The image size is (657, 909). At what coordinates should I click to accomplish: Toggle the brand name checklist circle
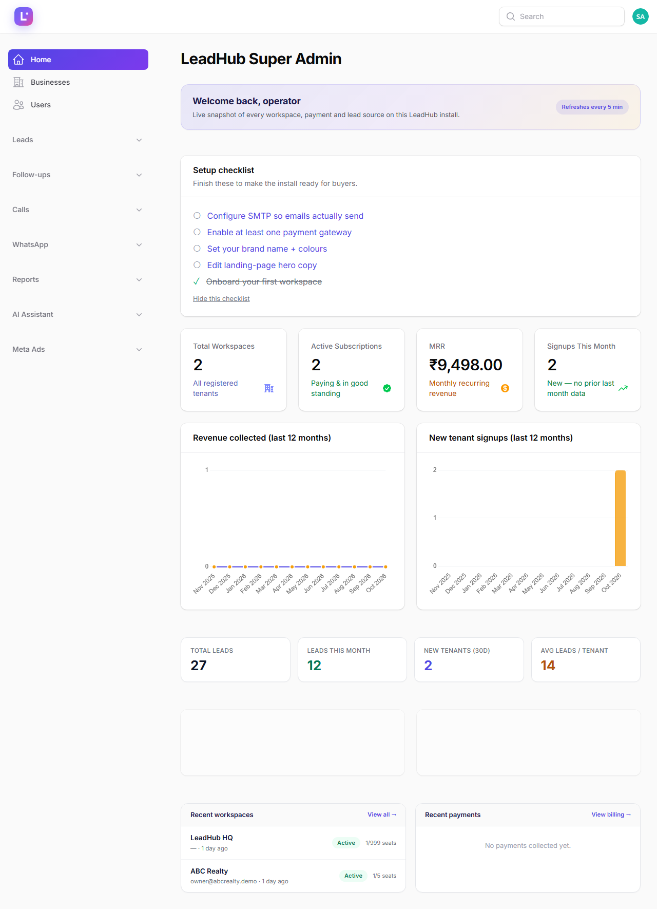197,249
